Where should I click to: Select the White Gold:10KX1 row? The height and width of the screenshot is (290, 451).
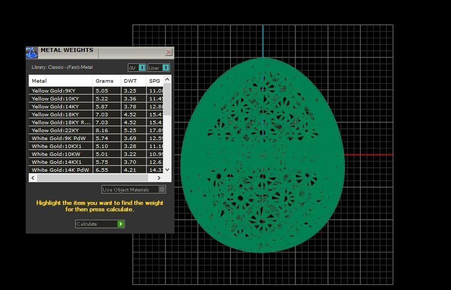96,146
